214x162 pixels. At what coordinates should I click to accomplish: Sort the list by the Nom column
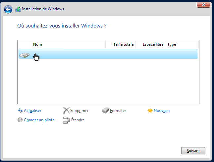68,44
